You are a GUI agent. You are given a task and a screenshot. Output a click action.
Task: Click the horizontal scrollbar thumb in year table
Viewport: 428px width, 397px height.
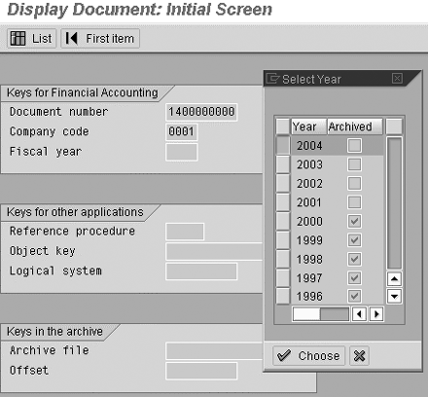click(x=306, y=314)
